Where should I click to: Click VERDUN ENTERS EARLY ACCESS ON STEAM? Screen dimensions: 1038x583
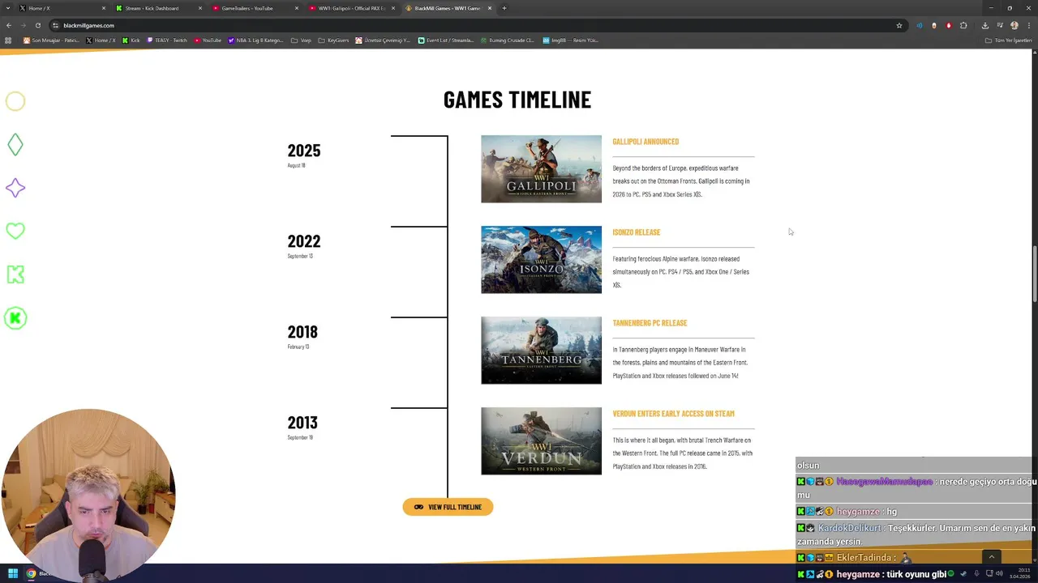coord(673,414)
